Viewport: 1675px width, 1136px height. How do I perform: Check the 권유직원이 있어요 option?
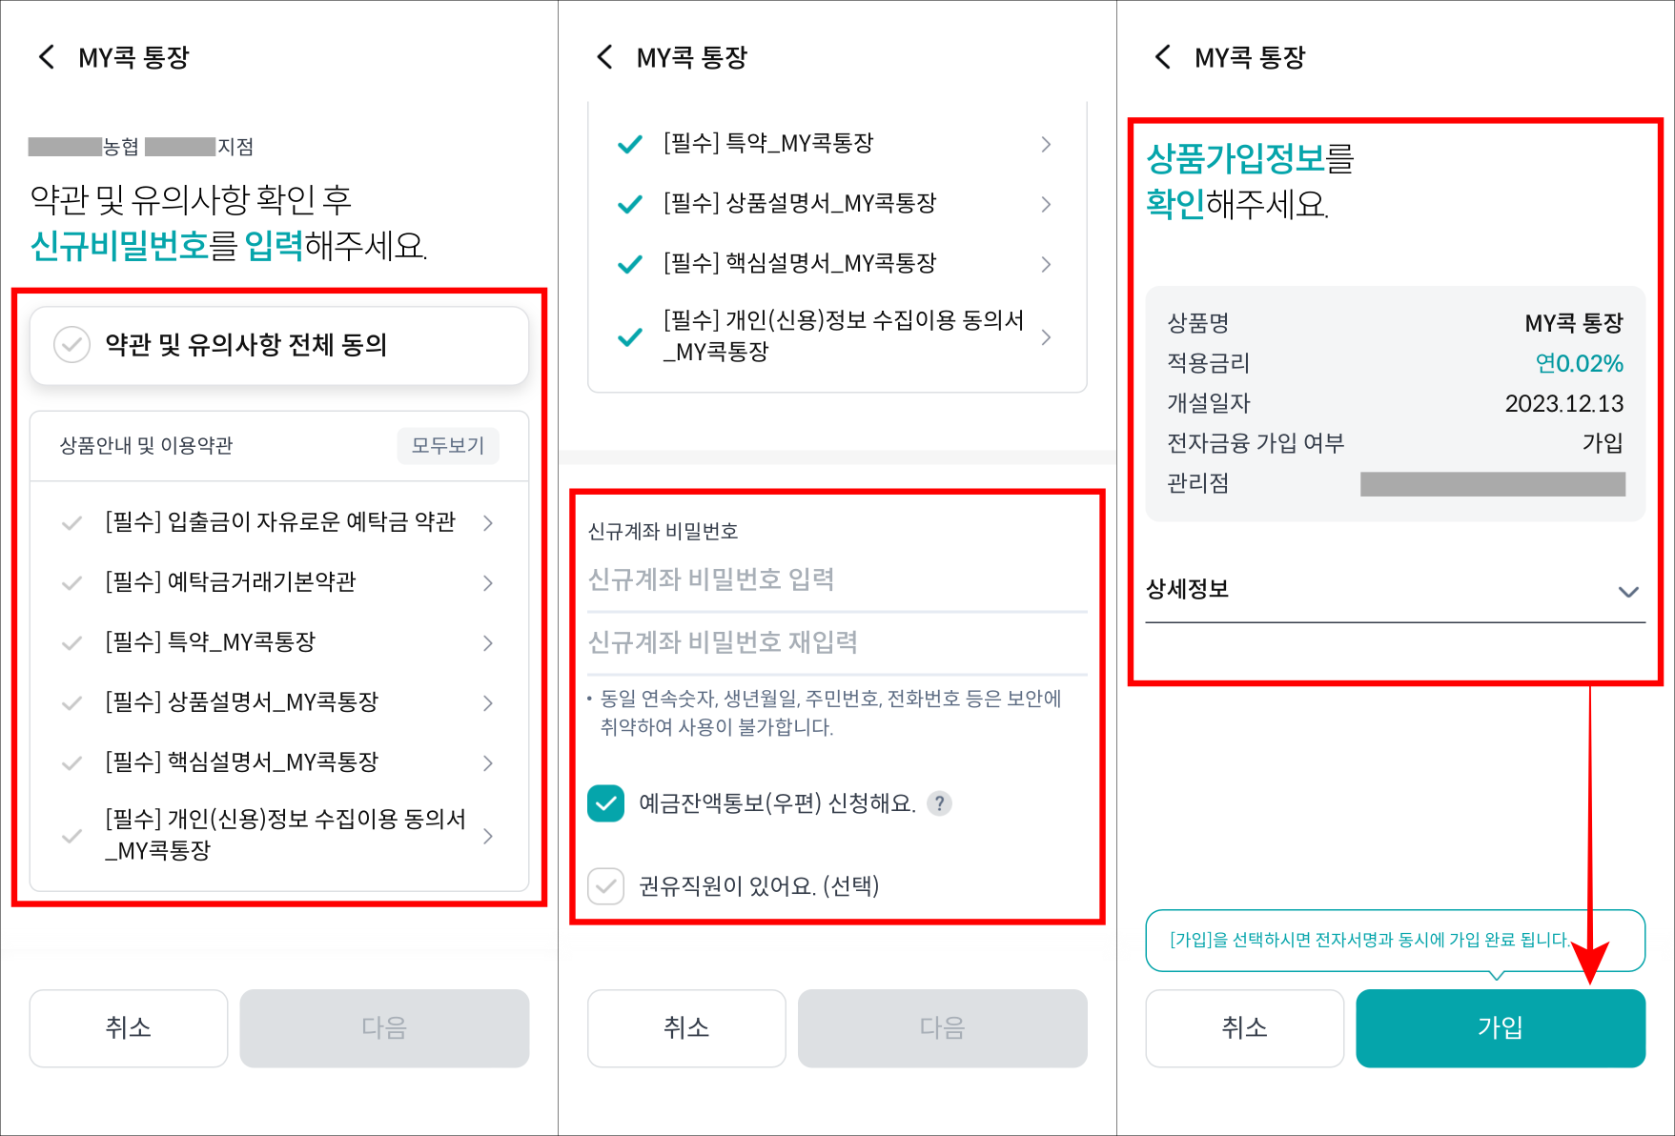pos(605,886)
